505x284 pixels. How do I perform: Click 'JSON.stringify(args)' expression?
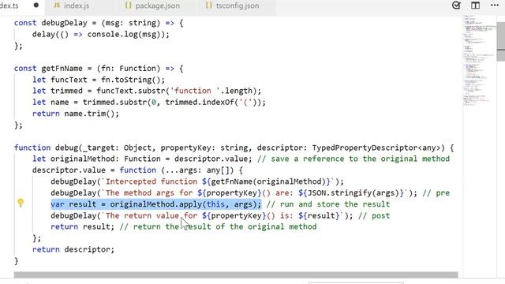353,192
